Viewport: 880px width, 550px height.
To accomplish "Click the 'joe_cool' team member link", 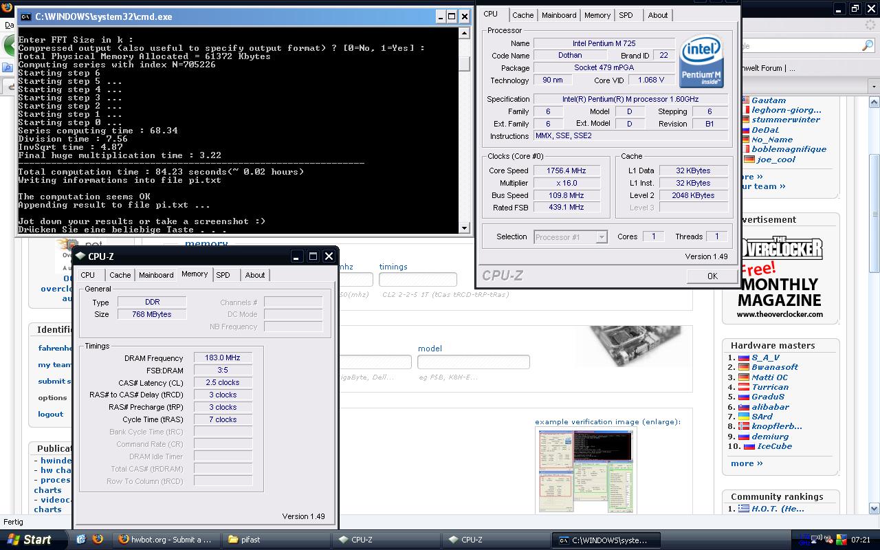I will coord(776,159).
